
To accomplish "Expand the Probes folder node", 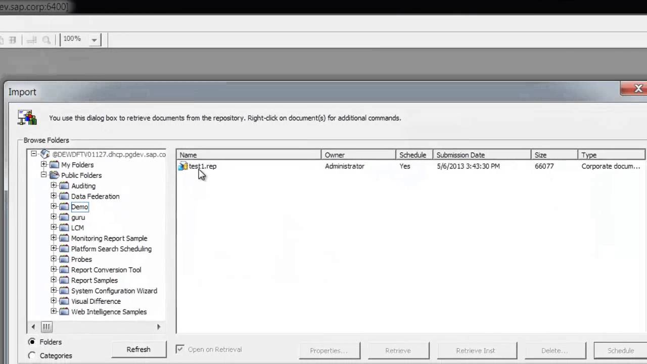I will pyautogui.click(x=54, y=259).
